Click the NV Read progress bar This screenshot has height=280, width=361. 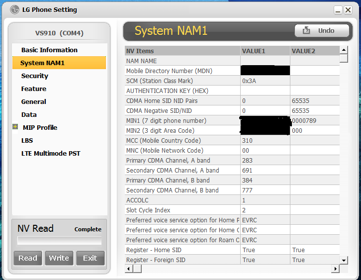click(59, 241)
